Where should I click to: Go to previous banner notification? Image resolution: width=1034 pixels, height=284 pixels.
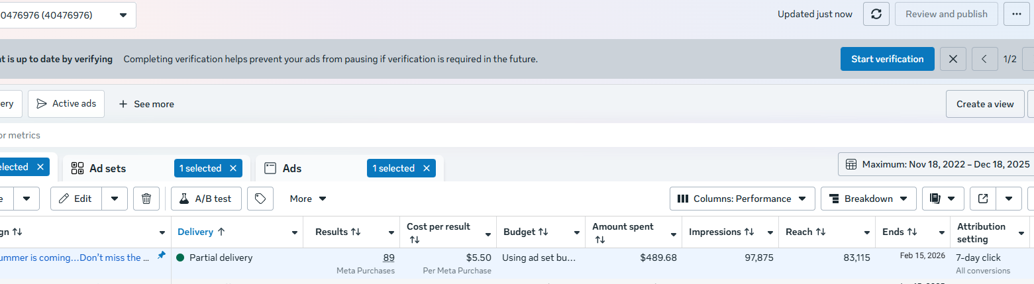[984, 59]
